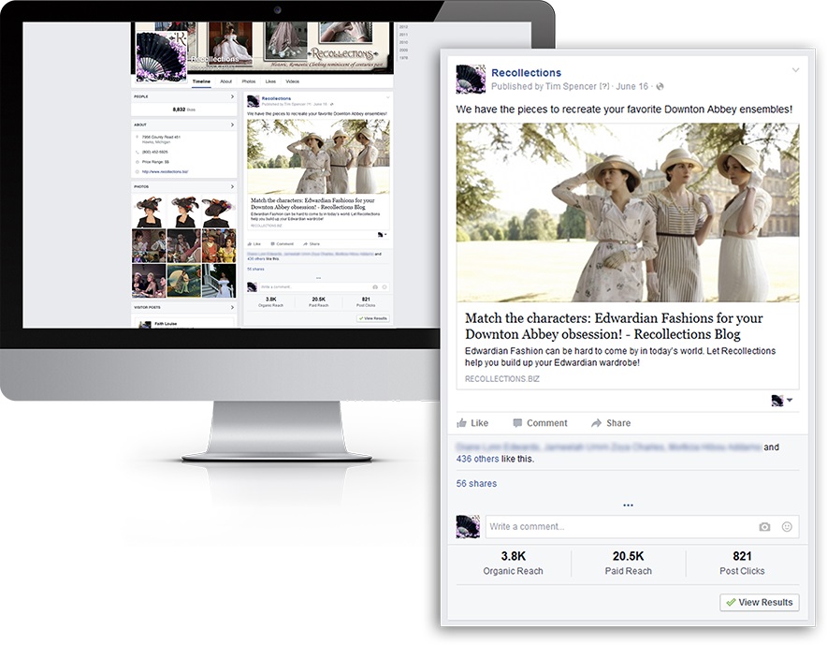Viewport: 827px width, 645px height.
Task: Open the '56 shares' link on the large post
Action: (x=476, y=484)
